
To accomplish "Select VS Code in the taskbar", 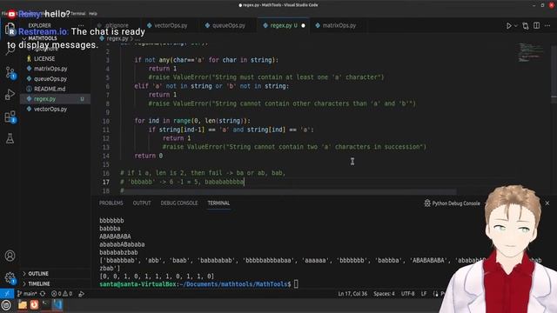I will click(58, 305).
